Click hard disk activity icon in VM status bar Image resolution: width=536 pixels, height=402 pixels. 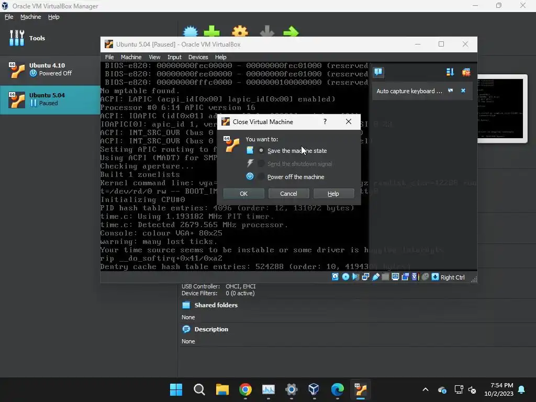click(x=336, y=277)
